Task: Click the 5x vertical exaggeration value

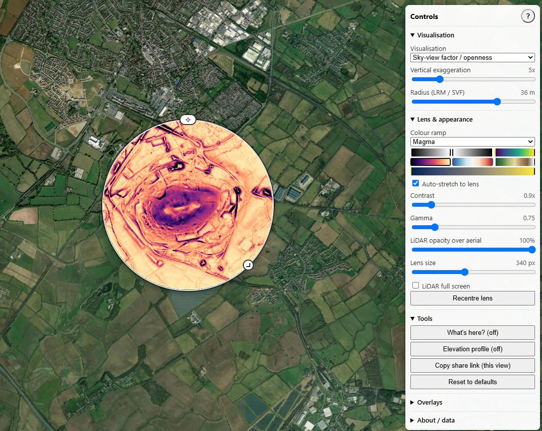Action: pos(532,70)
